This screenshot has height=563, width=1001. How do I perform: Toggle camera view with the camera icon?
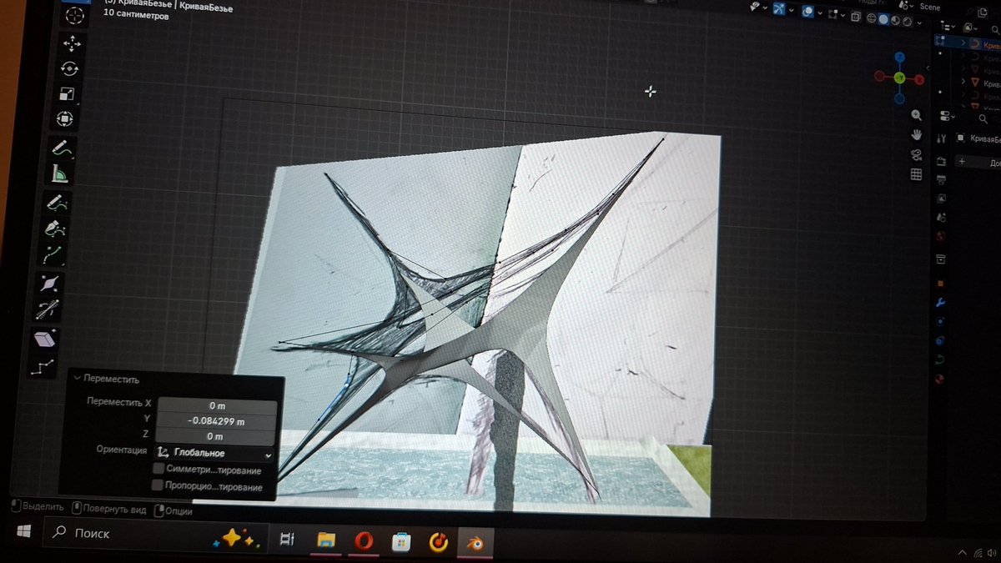click(916, 154)
